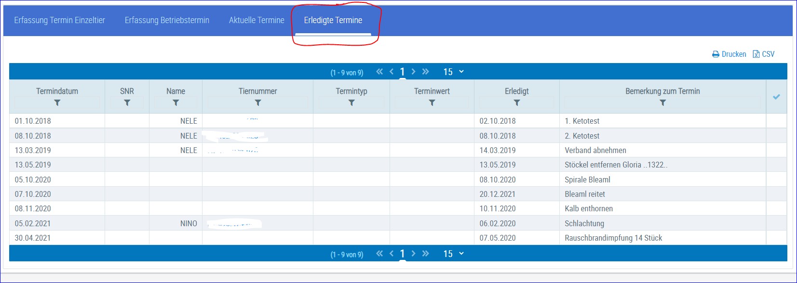The image size is (797, 283).
Task: Export table via the CSV link
Action: [764, 54]
